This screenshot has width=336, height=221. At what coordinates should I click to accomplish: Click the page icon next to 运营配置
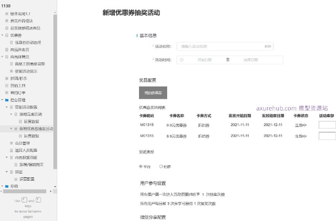16,179
